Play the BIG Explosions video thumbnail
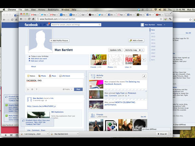Viewport: 195px width, 146px height. [x=38, y=115]
